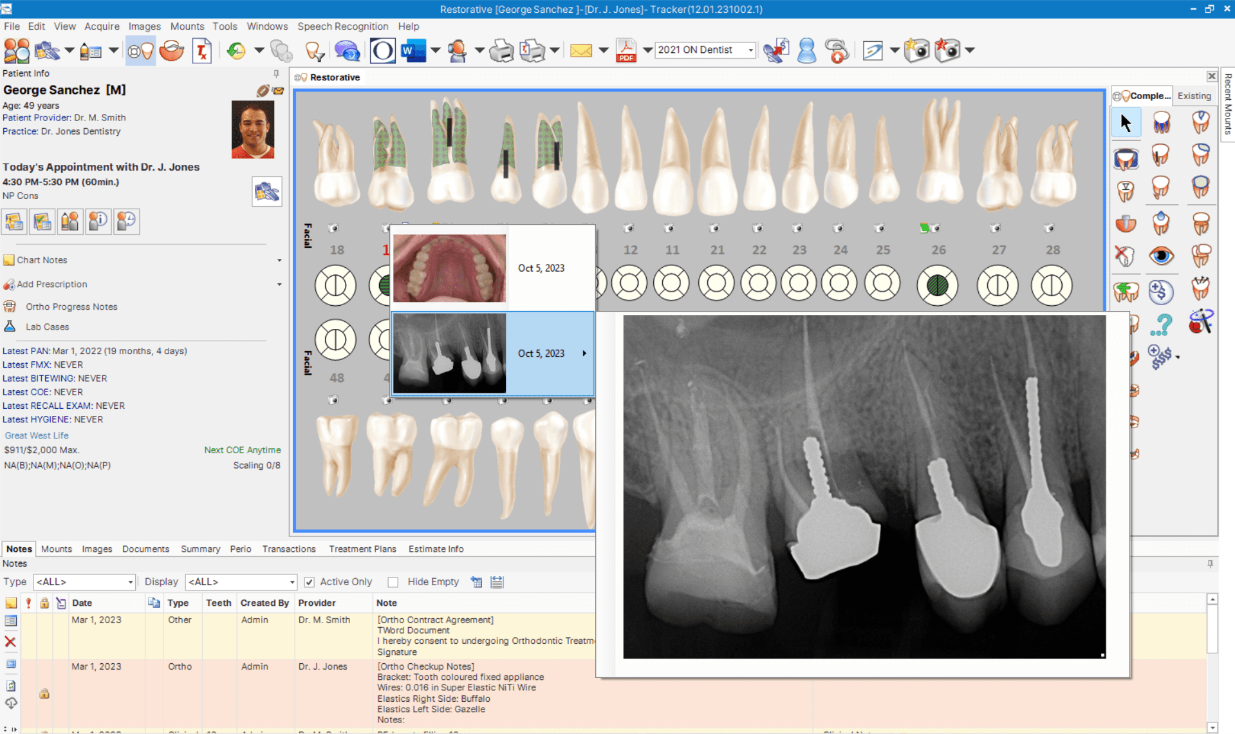The height and width of the screenshot is (734, 1235).
Task: Click the signature pen icon in toolbar
Action: pyautogui.click(x=873, y=50)
